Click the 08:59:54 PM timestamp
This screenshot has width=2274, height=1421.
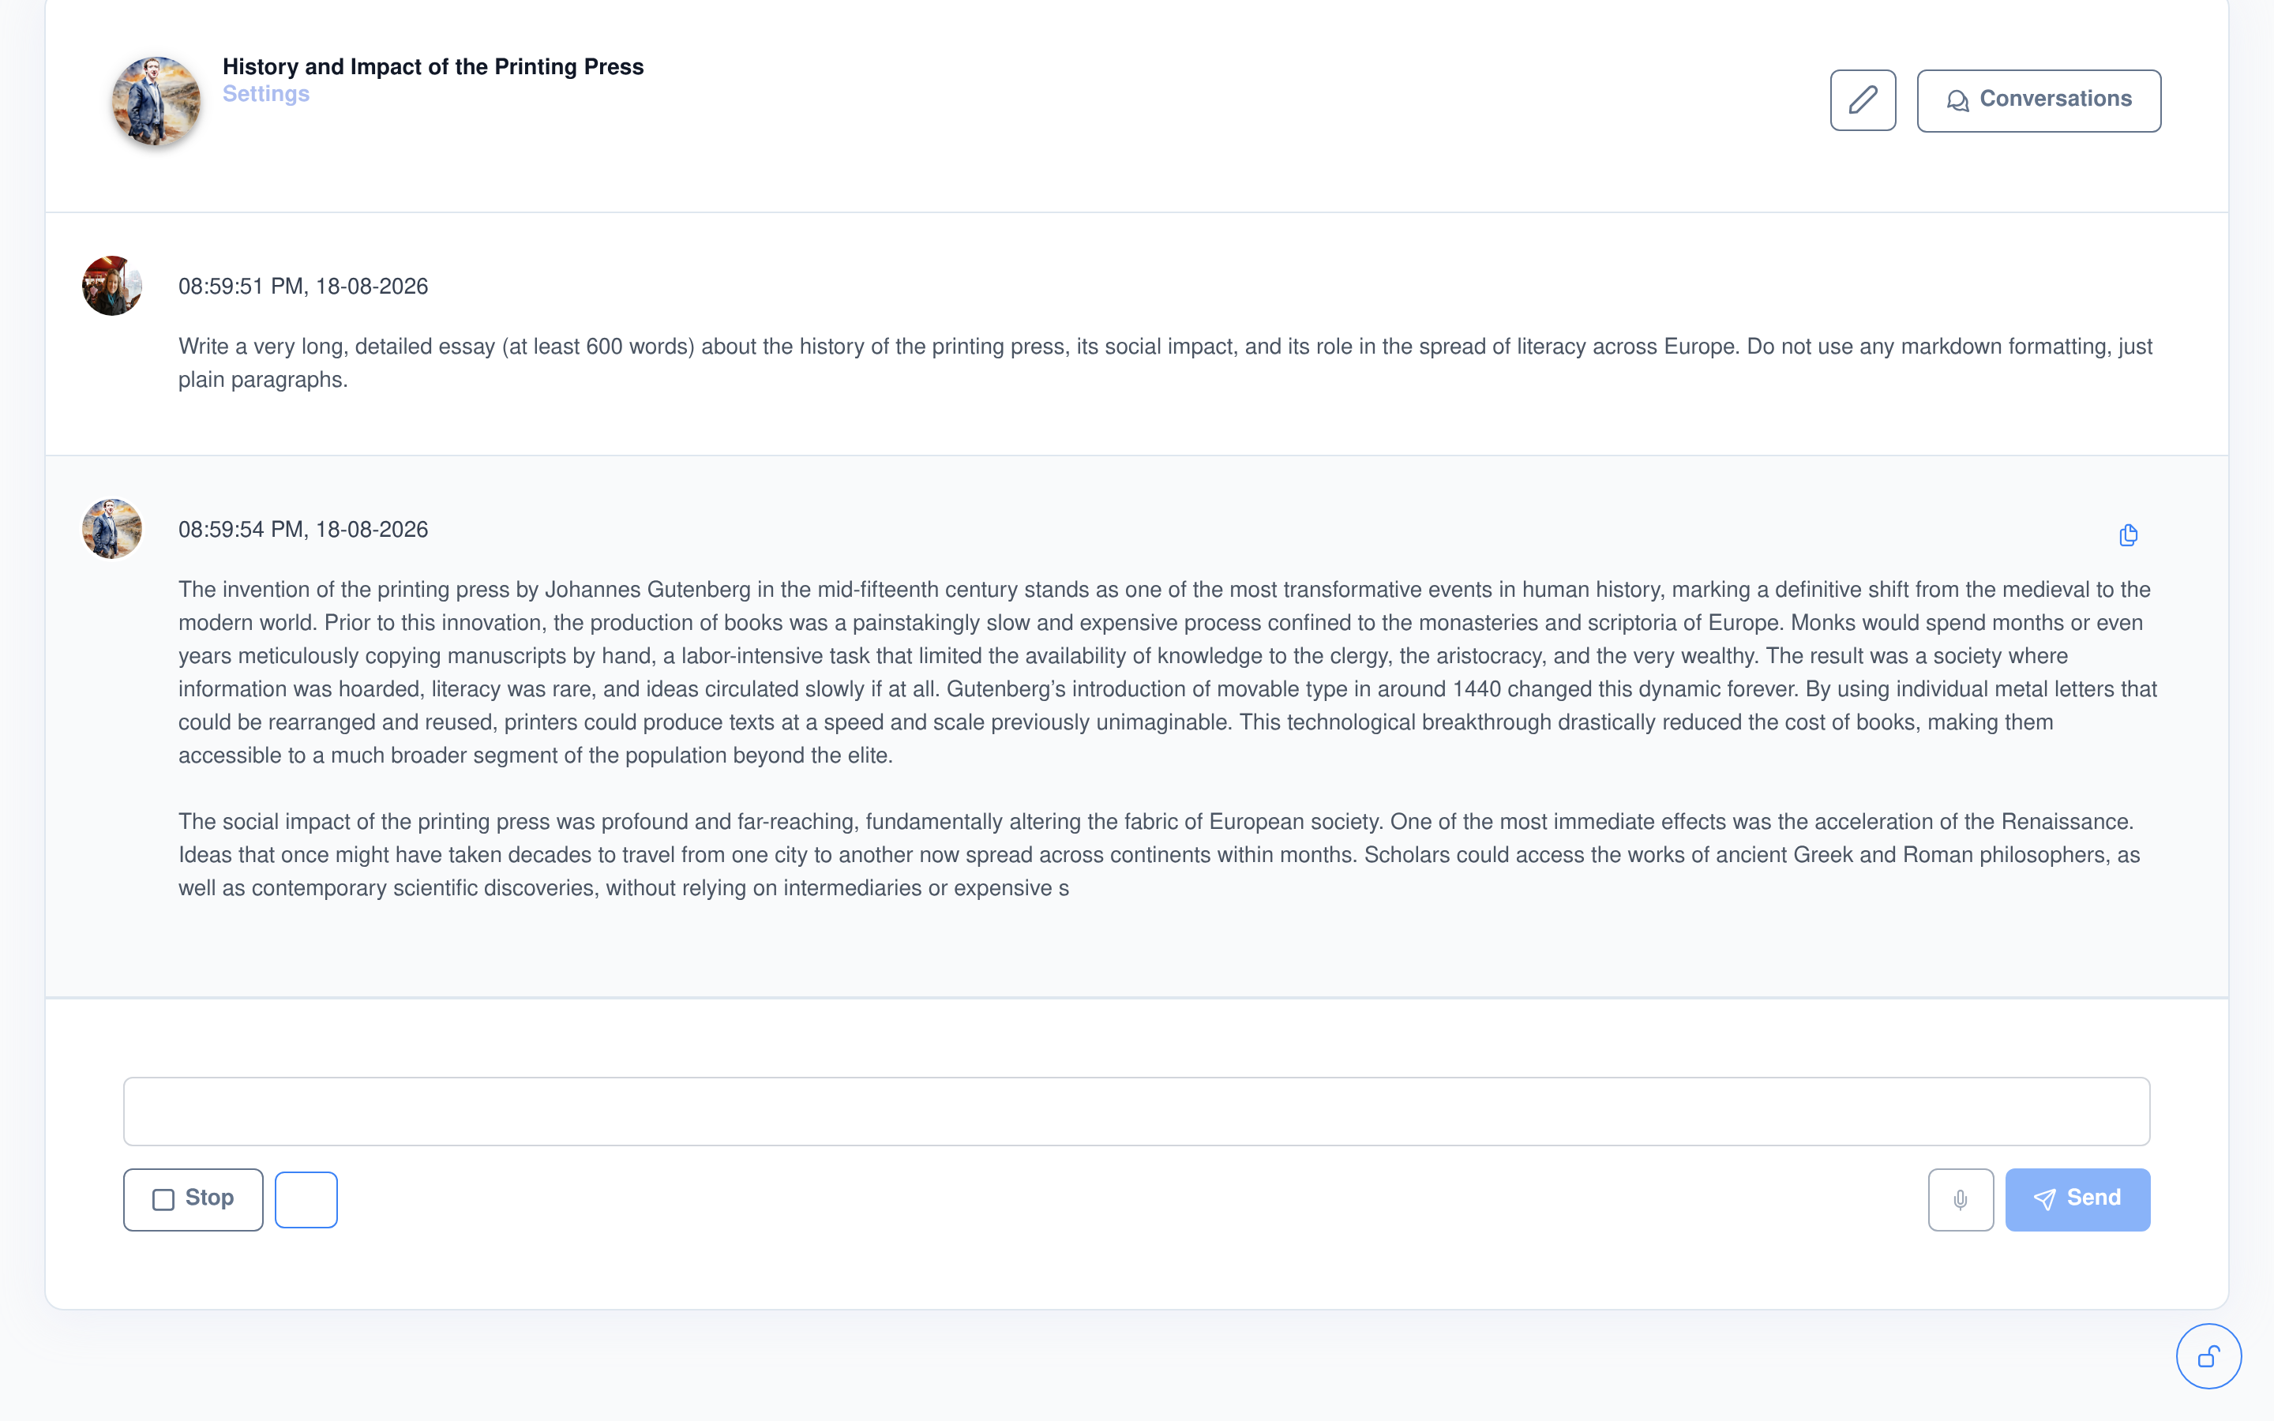click(x=303, y=530)
